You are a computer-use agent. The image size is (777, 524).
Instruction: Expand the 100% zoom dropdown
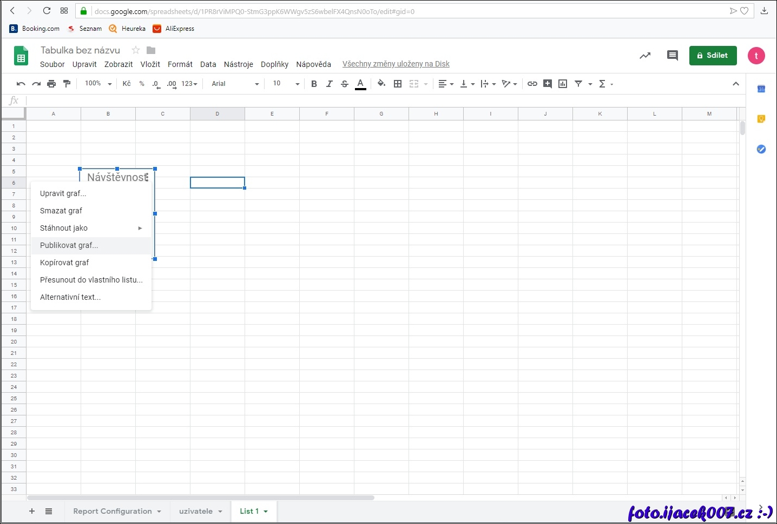coord(98,84)
